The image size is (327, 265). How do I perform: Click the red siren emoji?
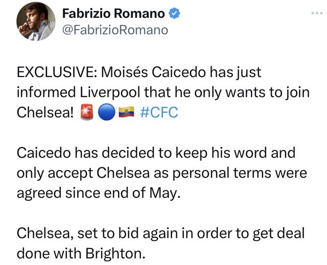point(86,112)
